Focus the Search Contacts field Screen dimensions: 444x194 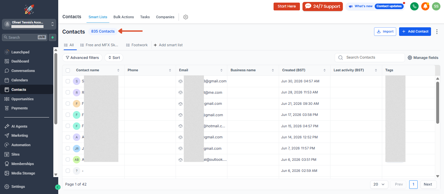point(370,58)
